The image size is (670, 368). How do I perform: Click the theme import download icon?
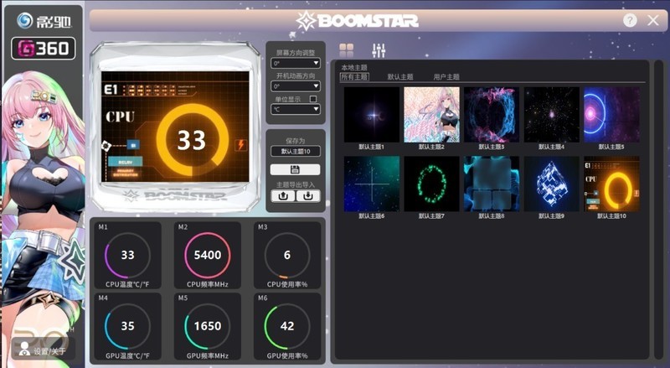tap(307, 195)
